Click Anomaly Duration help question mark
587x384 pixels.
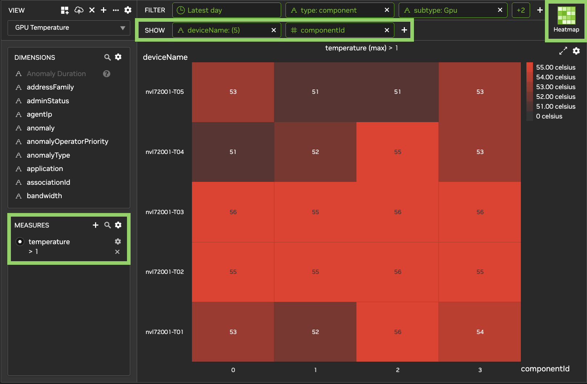(107, 74)
